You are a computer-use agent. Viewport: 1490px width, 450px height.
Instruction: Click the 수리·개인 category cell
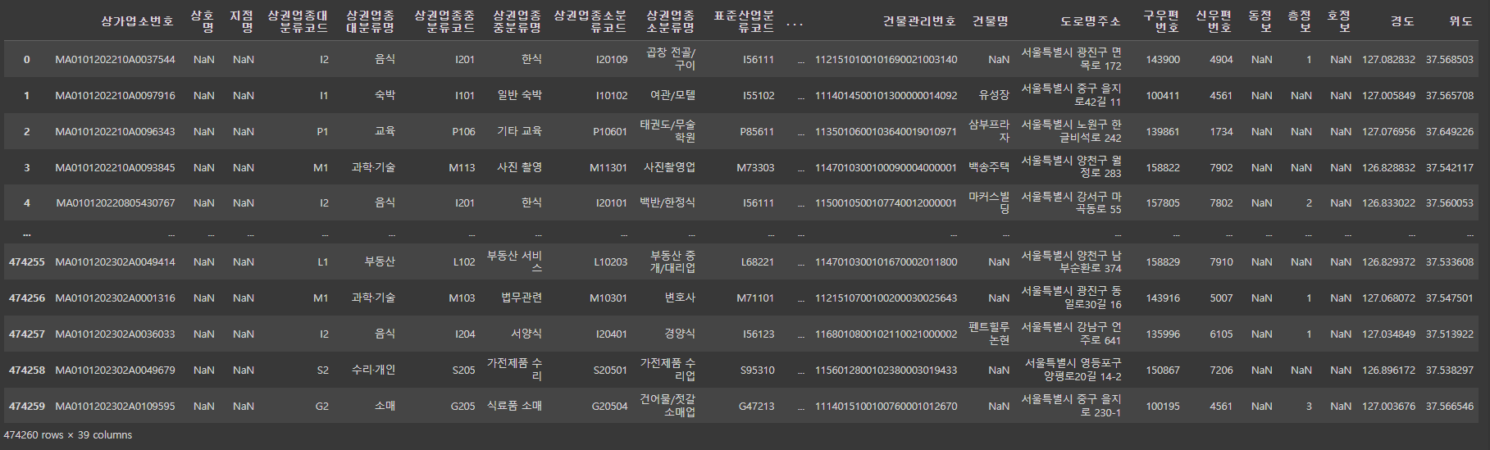point(373,370)
